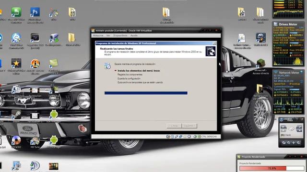Open the Backgrounds folder near the car wheel
Image resolution: width=307 pixels, height=172 pixels.
click(x=260, y=89)
